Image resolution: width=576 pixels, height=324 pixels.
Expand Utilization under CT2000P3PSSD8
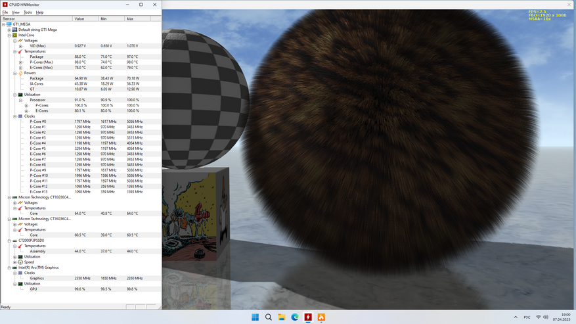(15, 257)
